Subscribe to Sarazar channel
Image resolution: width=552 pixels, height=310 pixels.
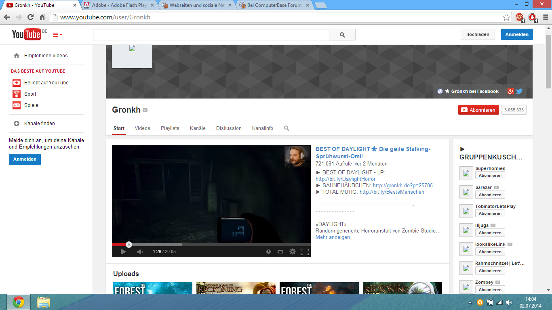pos(490,195)
